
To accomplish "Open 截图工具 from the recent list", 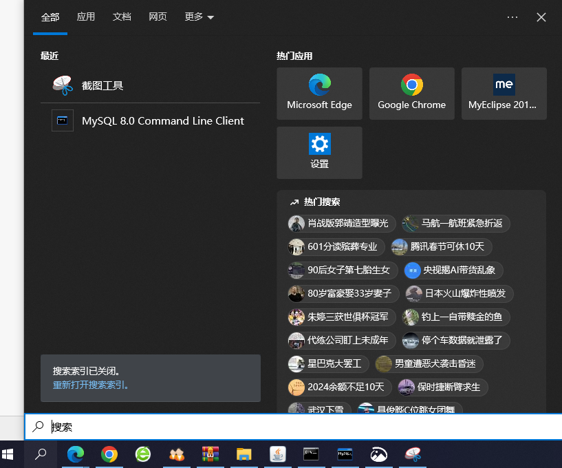I will (x=150, y=86).
